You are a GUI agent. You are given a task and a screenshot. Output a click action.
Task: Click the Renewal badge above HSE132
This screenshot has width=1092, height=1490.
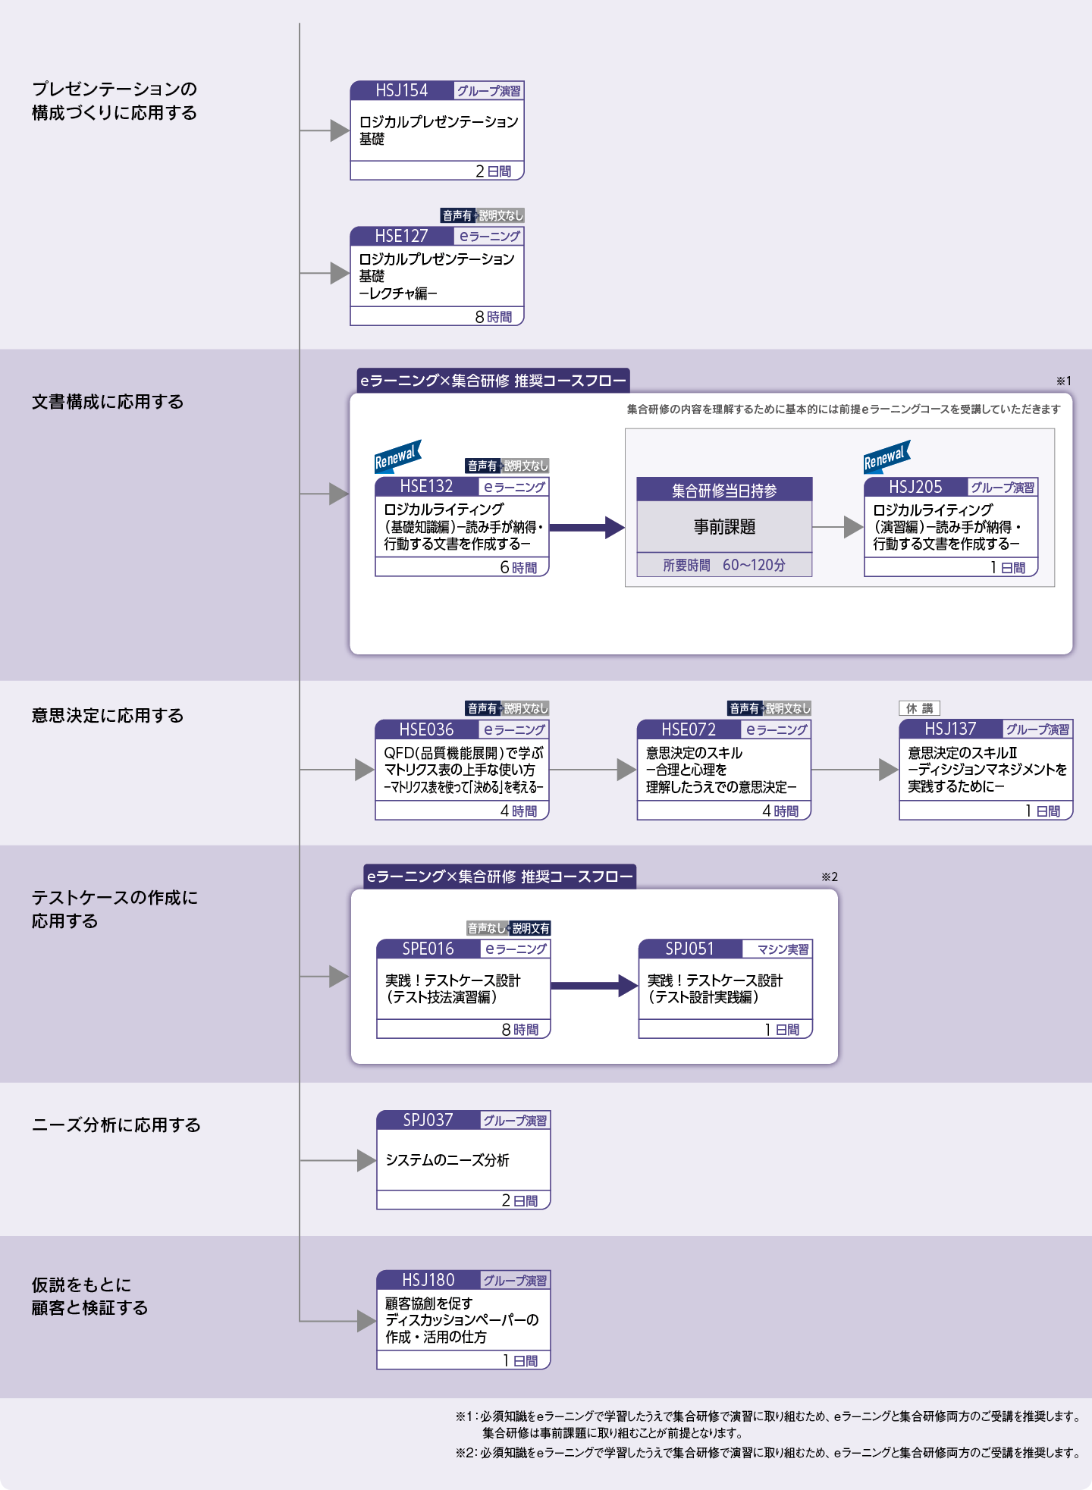[398, 456]
